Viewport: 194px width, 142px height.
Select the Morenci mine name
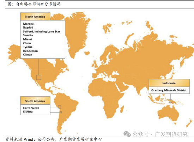[29, 24]
